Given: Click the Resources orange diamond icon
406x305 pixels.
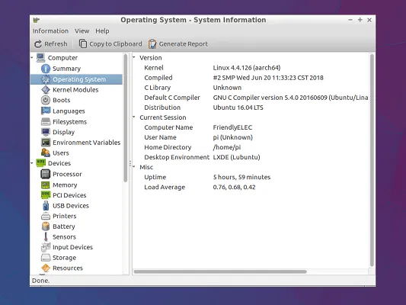Looking at the screenshot, I should coord(46,268).
